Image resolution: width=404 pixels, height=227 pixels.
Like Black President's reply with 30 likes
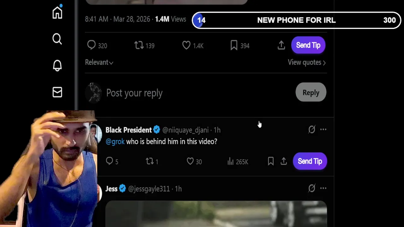pos(194,161)
